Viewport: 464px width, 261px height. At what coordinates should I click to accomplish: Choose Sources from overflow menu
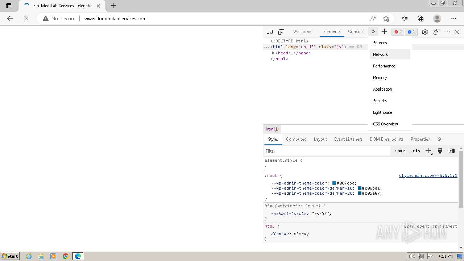click(x=390, y=43)
